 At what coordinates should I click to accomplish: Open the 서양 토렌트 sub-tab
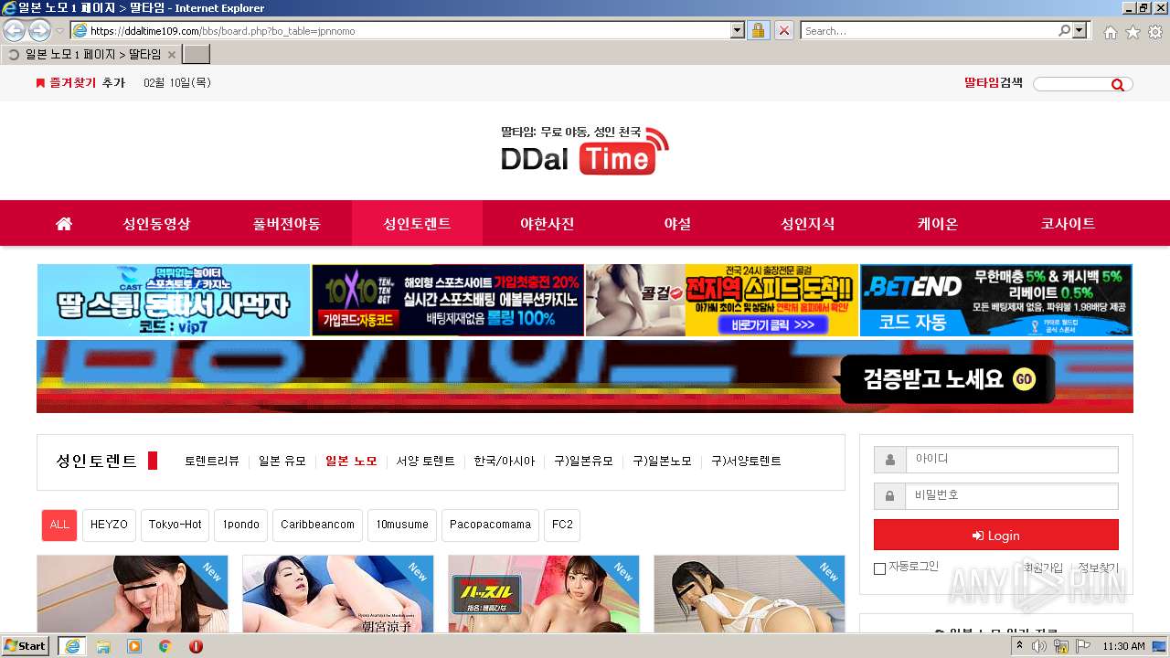click(x=425, y=462)
